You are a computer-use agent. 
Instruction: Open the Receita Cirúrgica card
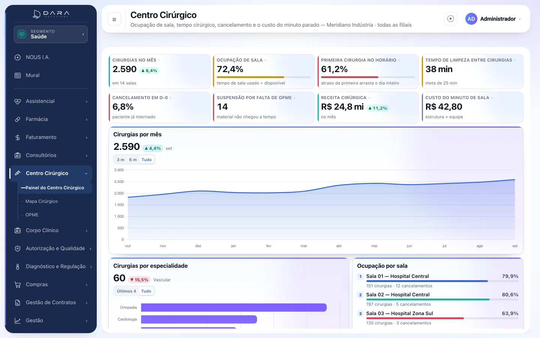[368, 107]
